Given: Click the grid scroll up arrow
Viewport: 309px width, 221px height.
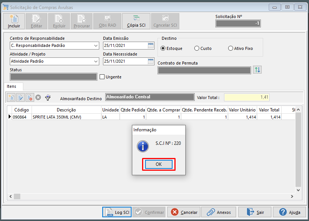Looking at the screenshot, I should 298,110.
